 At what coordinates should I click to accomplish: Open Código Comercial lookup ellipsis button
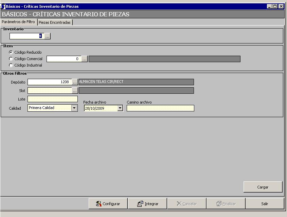tap(84, 59)
